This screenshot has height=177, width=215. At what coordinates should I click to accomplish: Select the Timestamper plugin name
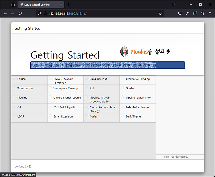click(25, 88)
